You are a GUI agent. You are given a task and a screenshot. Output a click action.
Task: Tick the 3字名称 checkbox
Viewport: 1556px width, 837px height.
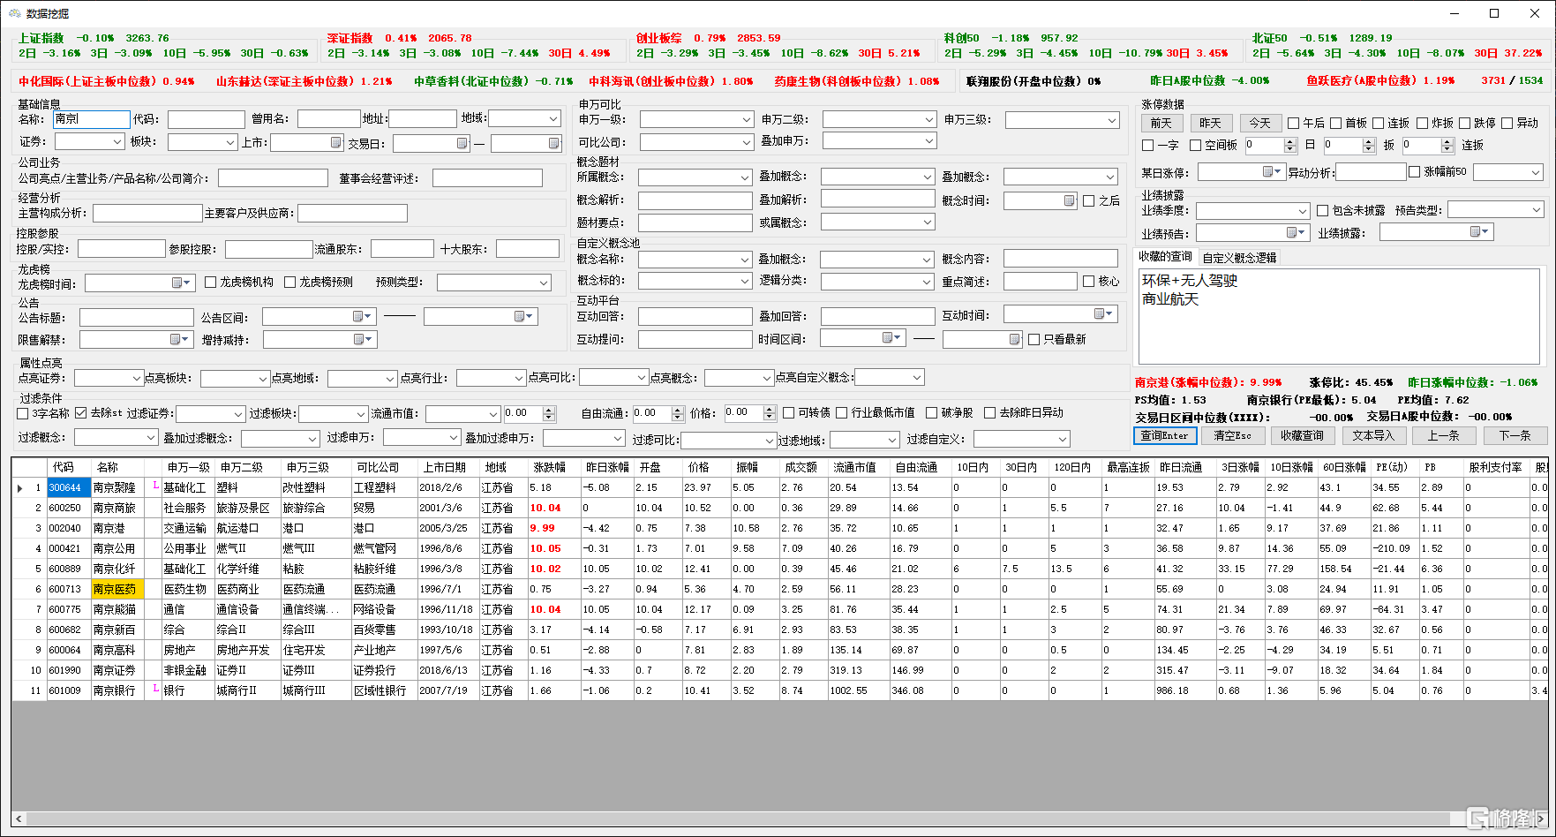pos(23,413)
